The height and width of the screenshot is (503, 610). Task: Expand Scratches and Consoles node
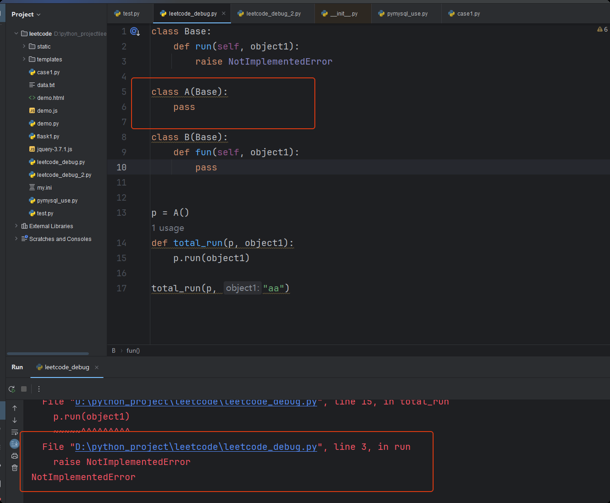(x=16, y=239)
